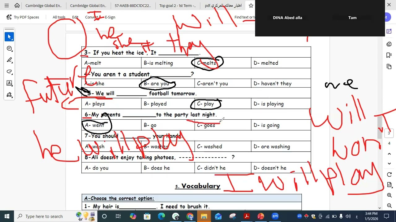Choose the freehand draw tool

coord(9,72)
